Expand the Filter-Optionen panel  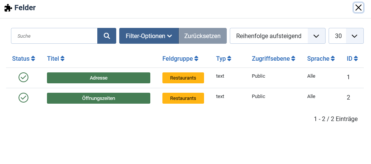[x=149, y=36]
